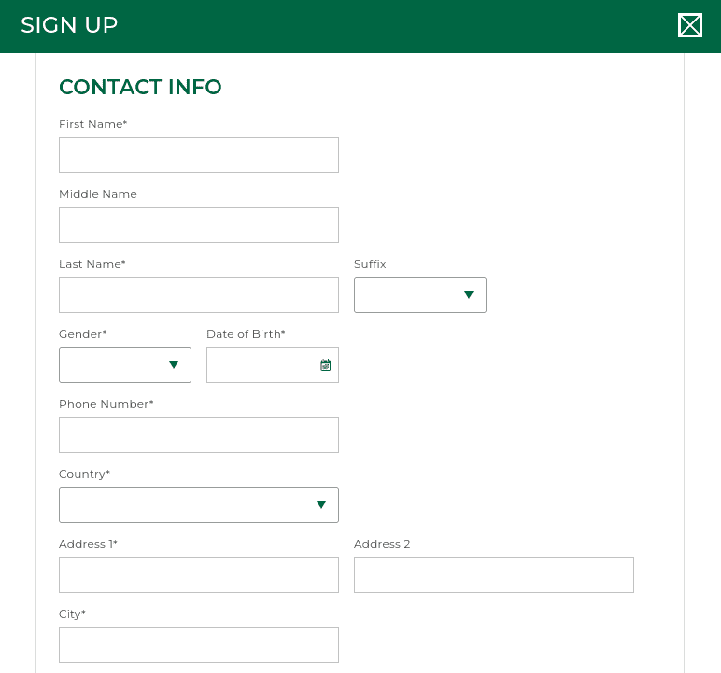Click the Gender* label

(x=83, y=334)
